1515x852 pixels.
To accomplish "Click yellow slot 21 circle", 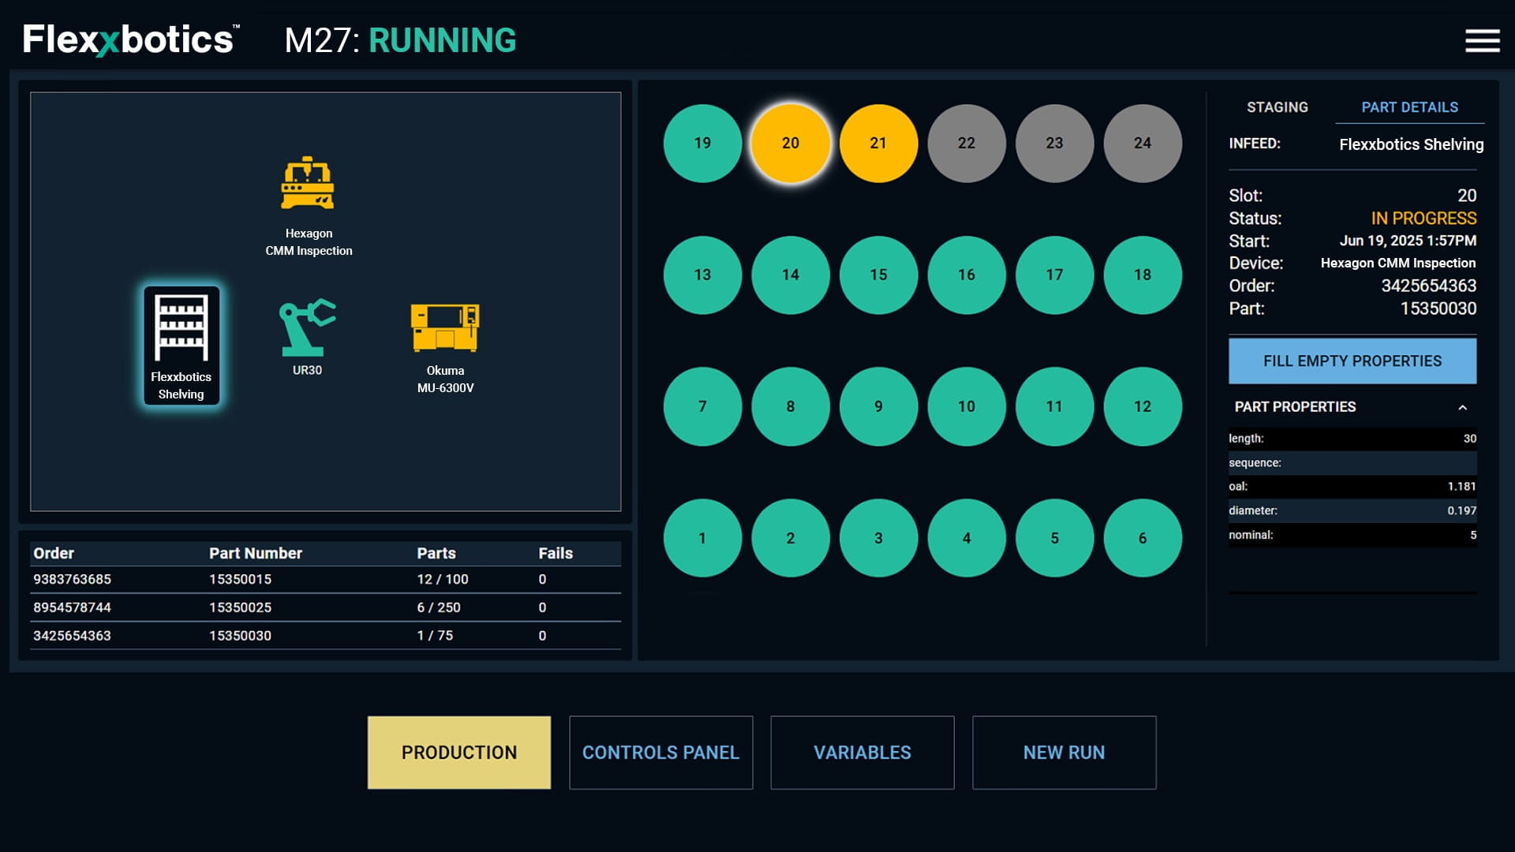I will [878, 144].
